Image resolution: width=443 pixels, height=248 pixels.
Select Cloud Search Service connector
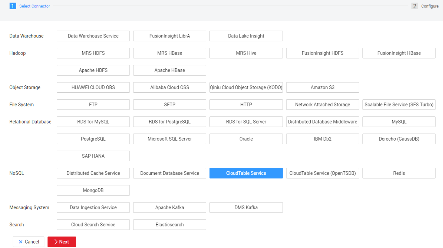(93, 225)
